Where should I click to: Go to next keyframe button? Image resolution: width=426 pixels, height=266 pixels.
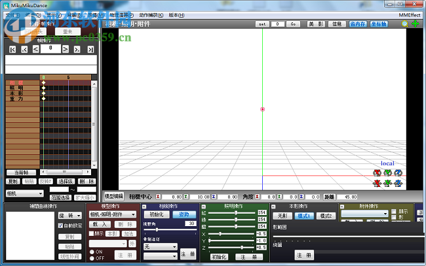coord(77,49)
